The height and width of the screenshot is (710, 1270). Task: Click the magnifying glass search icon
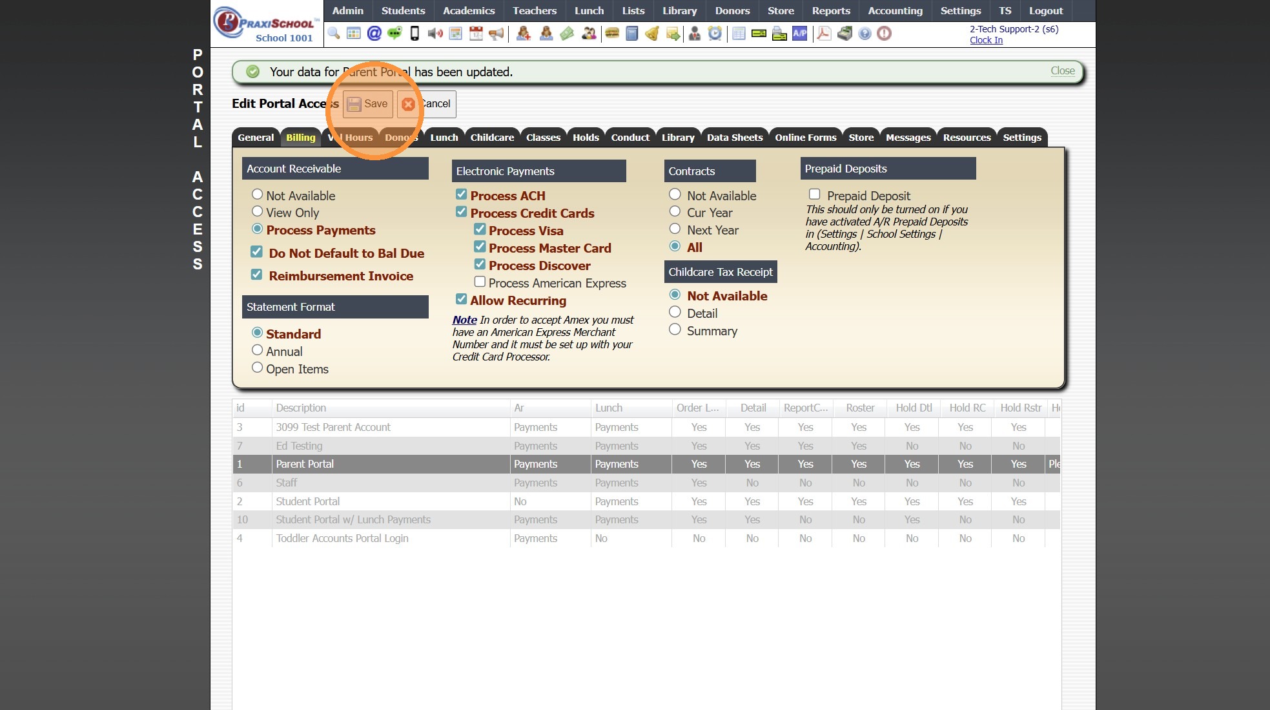coord(334,34)
